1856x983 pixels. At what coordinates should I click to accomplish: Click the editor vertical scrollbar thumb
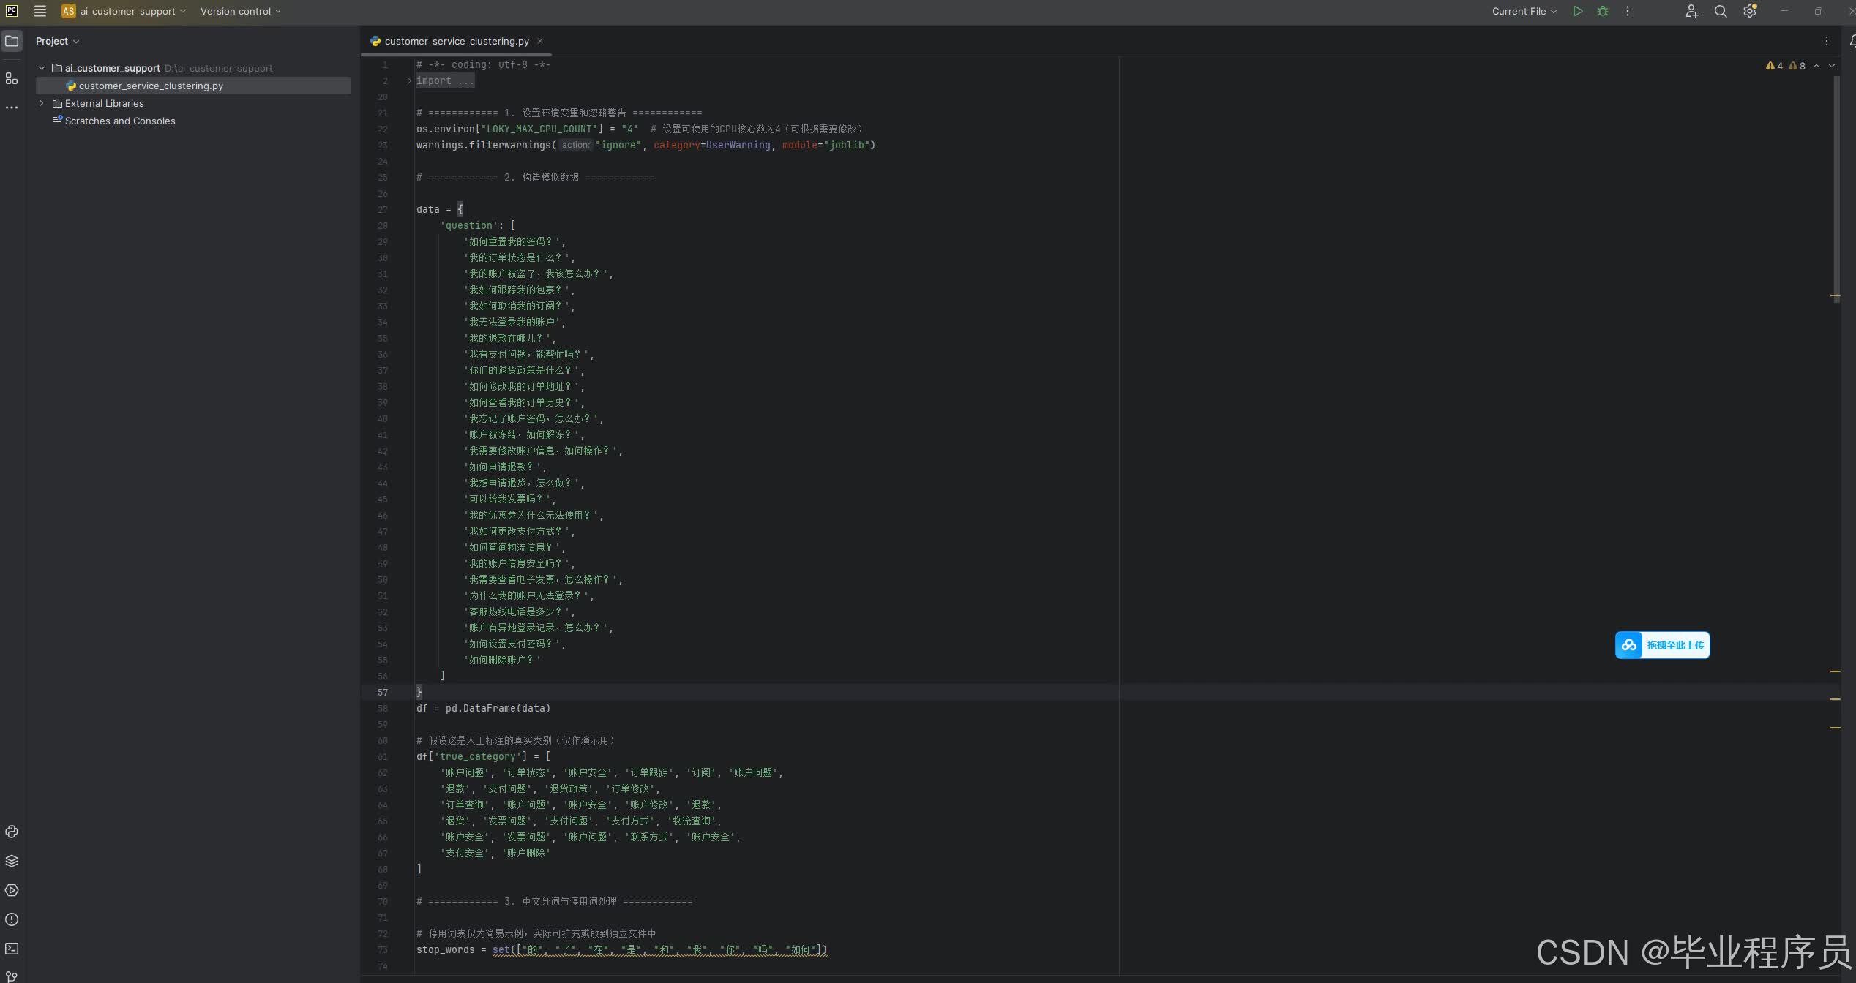pos(1836,189)
